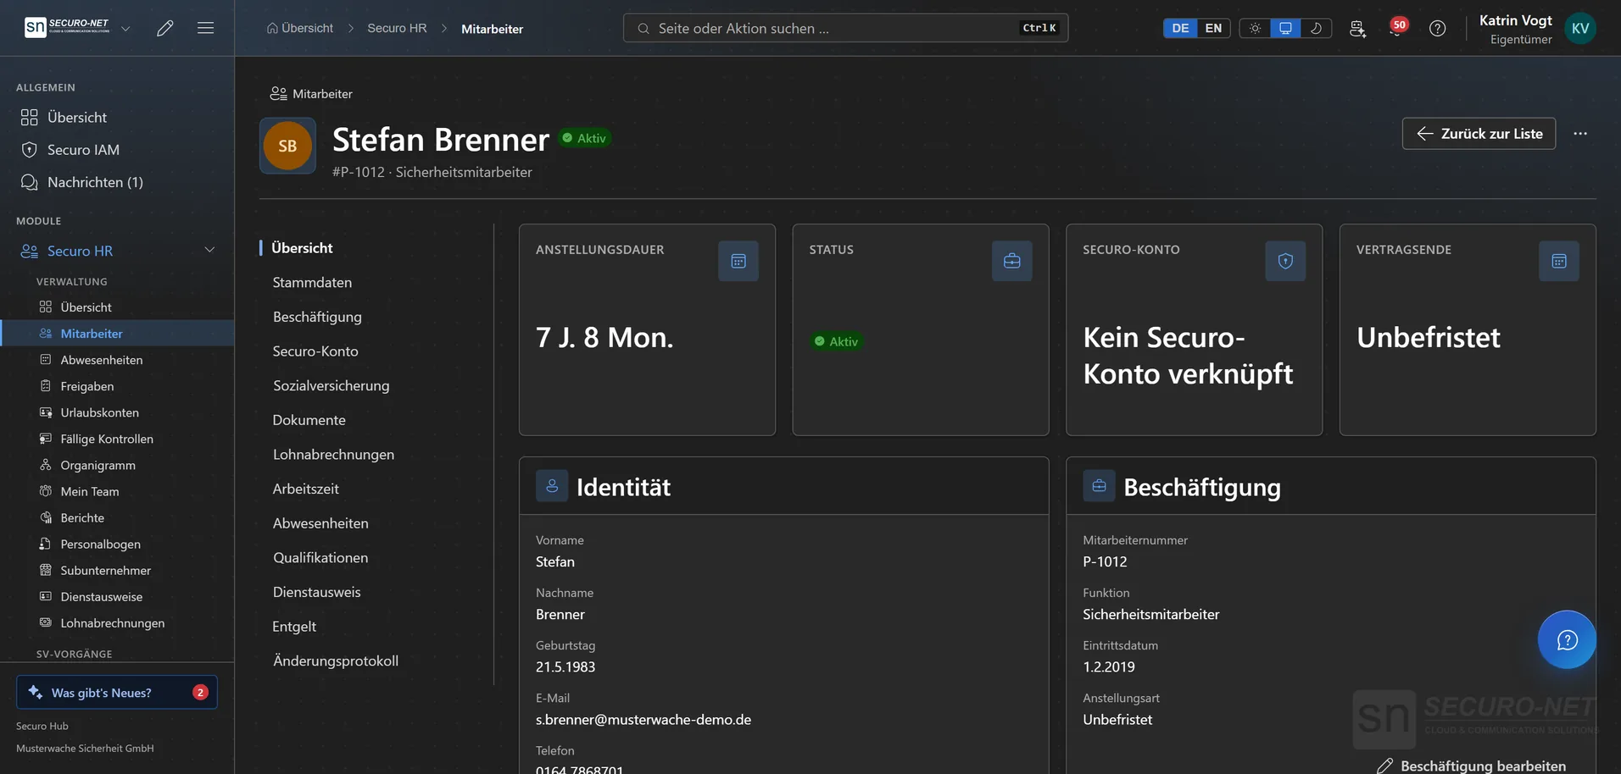Open the help question mark icon
Screen dimensions: 1621x774
tap(1437, 28)
